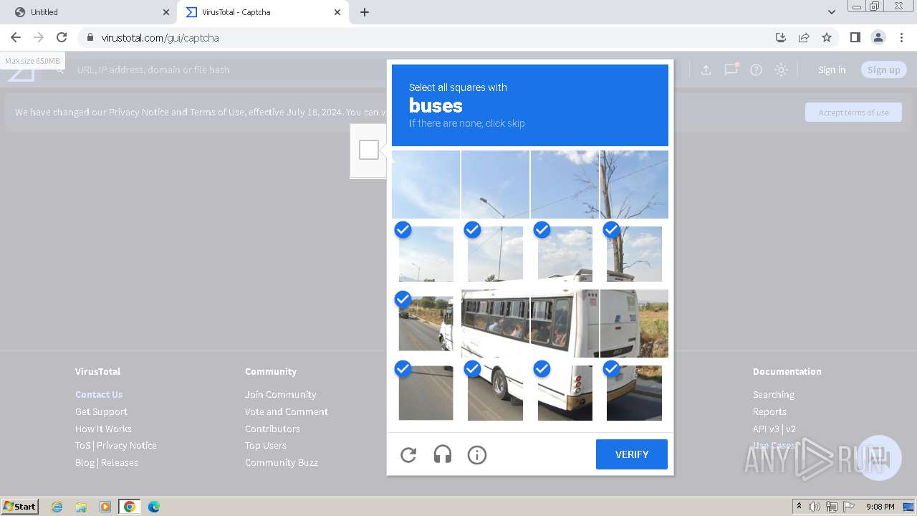Open Windows Start menu
This screenshot has height=516, width=917.
tap(20, 507)
